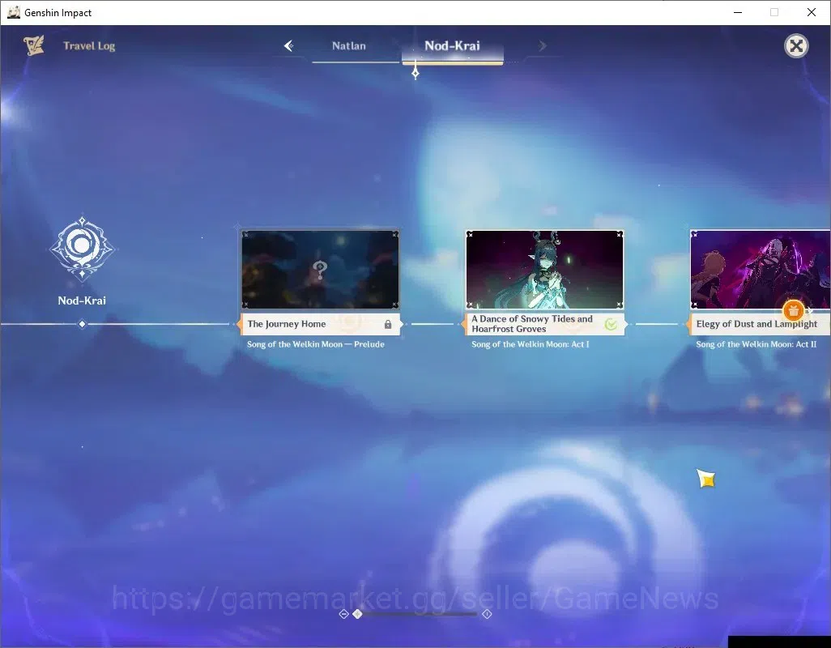Viewport: 831px width, 648px height.
Task: Click 'Song of the Welkin Moon — Prelude' text
Action: [315, 344]
